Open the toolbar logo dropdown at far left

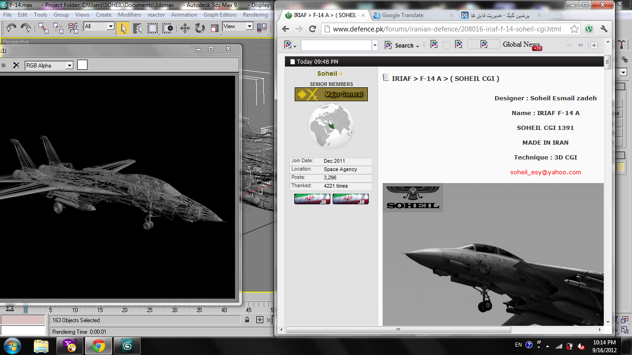pos(291,45)
